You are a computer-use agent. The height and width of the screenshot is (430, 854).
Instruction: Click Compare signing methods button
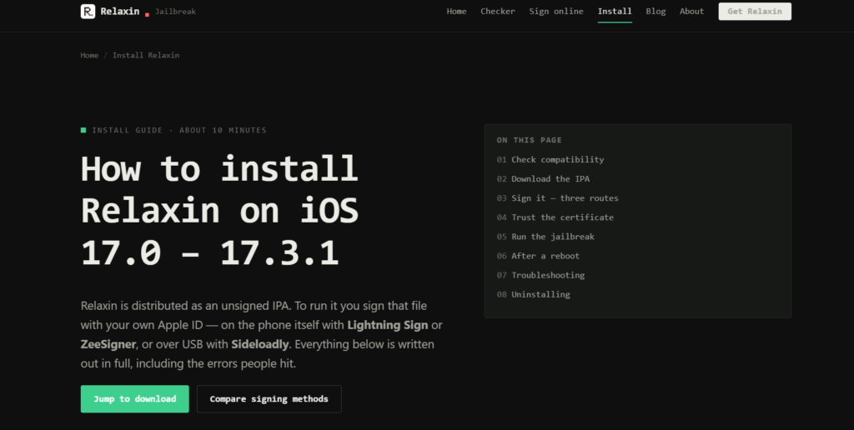269,399
